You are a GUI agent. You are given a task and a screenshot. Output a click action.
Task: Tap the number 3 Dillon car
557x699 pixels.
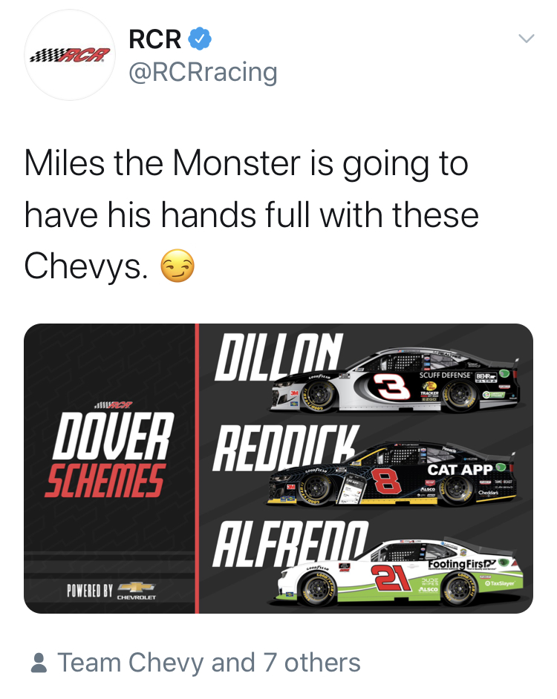point(395,380)
